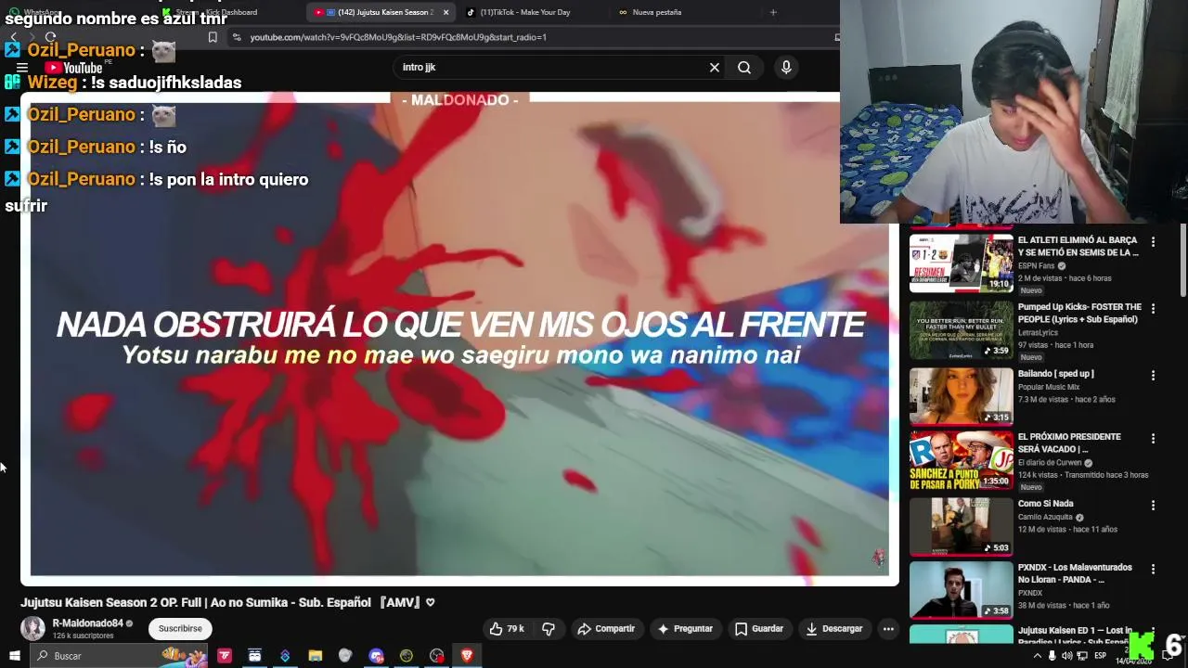This screenshot has height=668, width=1188.
Task: Download video with Descargar button
Action: click(834, 629)
